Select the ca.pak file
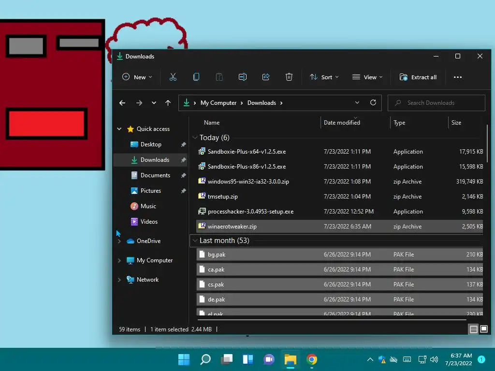The height and width of the screenshot is (371, 495). [x=340, y=270]
